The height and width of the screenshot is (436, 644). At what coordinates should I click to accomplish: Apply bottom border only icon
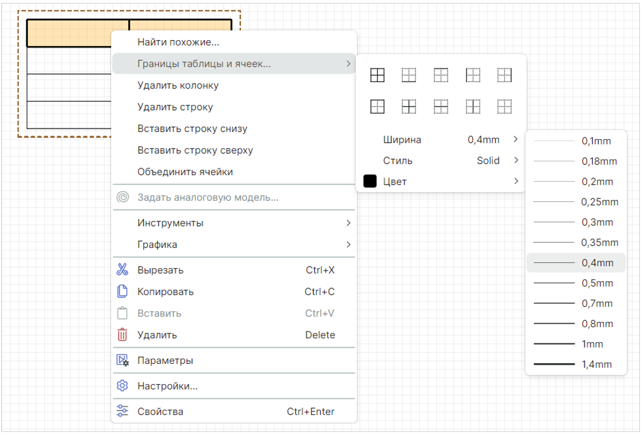(x=409, y=75)
